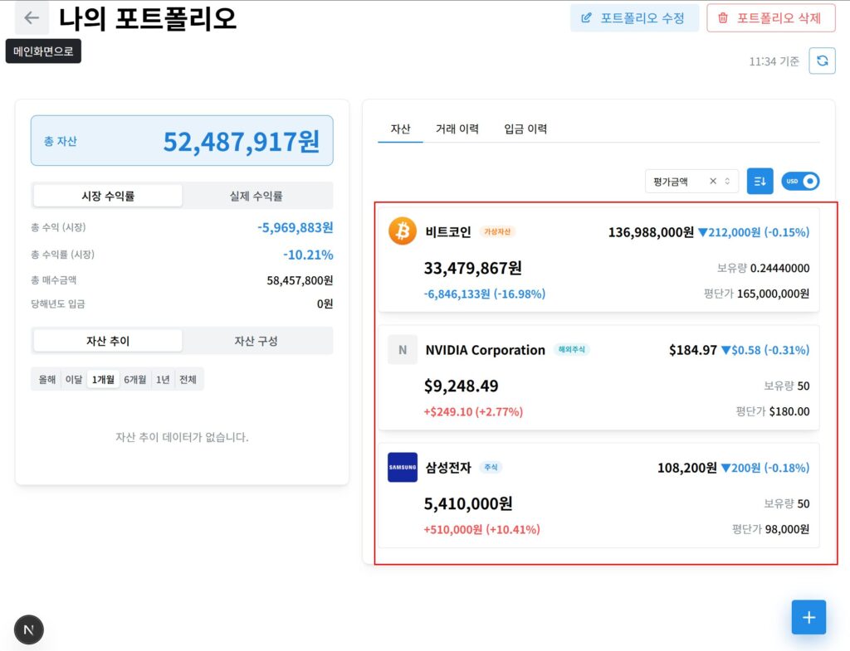
Task: Click the sort order icon button
Action: [x=760, y=181]
